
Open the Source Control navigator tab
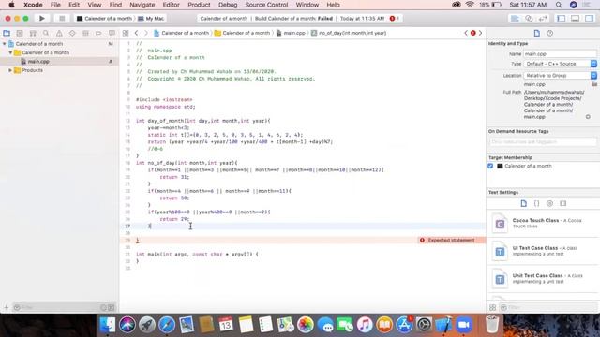[20, 34]
